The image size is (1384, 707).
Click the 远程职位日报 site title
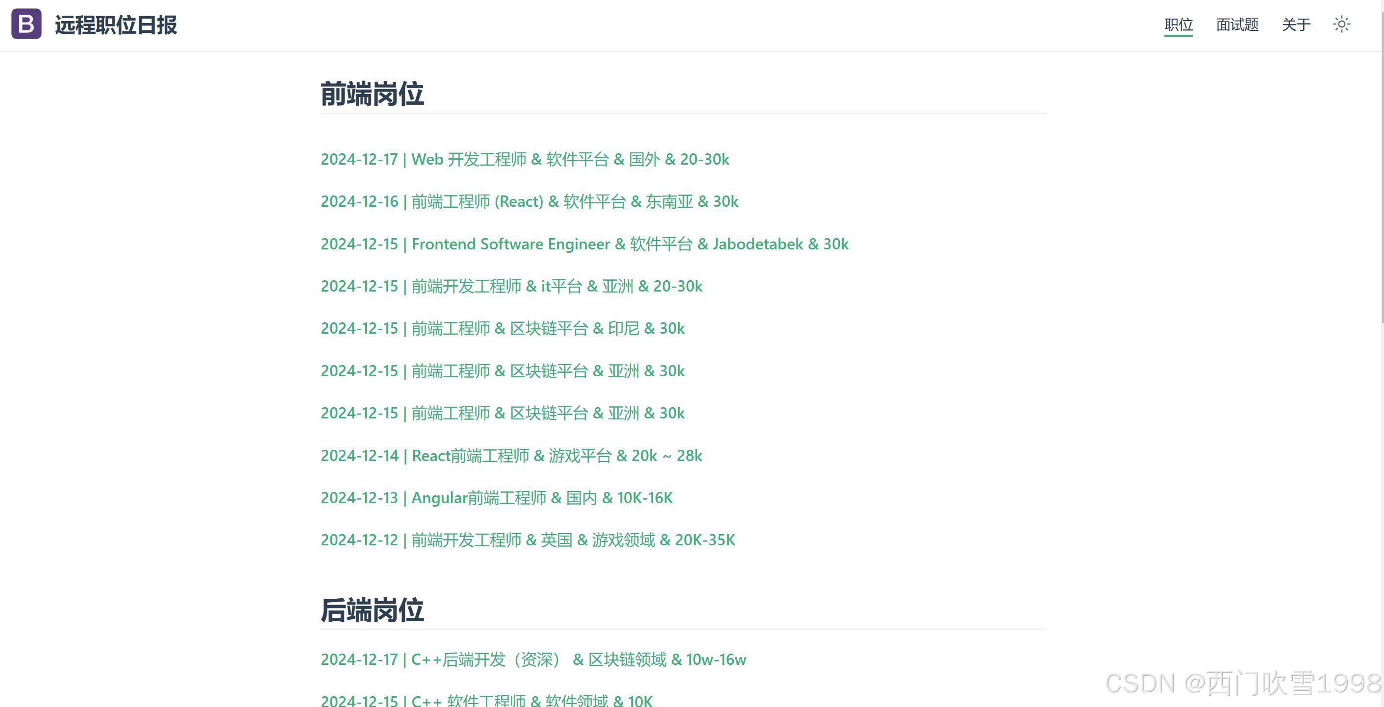pos(116,25)
